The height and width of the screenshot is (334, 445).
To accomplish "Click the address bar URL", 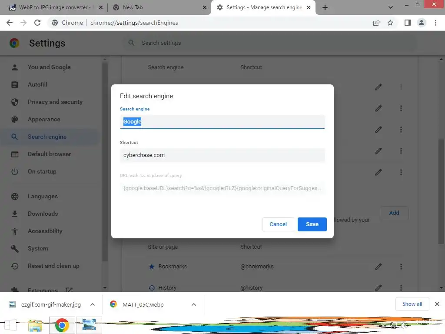I will (x=134, y=23).
